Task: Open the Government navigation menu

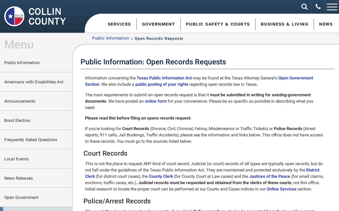Action: pyautogui.click(x=158, y=24)
